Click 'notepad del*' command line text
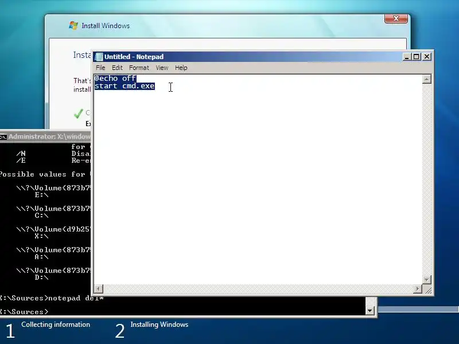 point(76,298)
